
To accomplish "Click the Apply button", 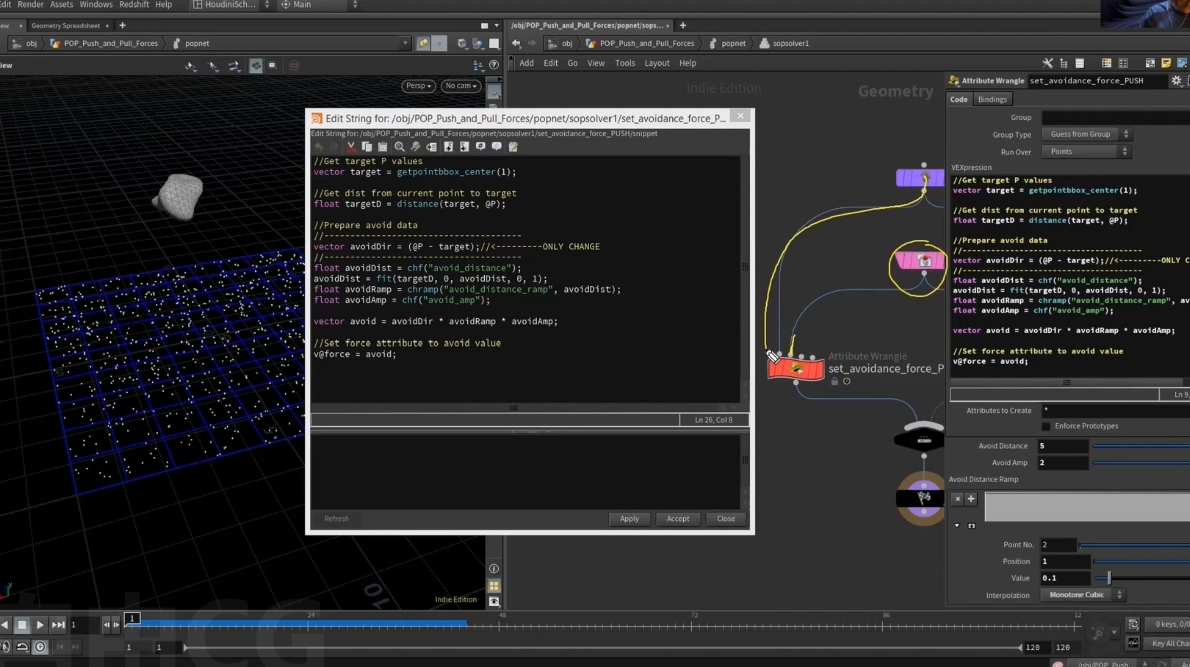I will [629, 519].
